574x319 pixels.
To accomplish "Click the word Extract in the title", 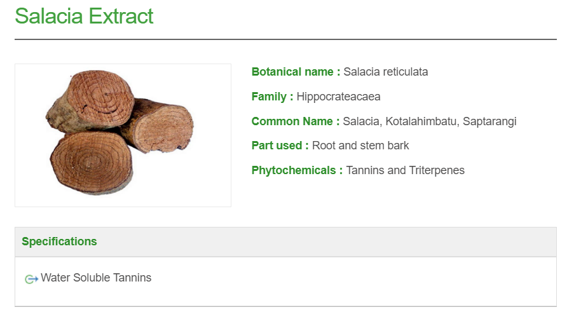I will tap(121, 16).
